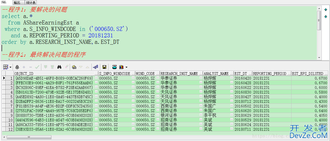Click the eraser clear record icon
Screen dimensions: 330x141
coord(66,67)
